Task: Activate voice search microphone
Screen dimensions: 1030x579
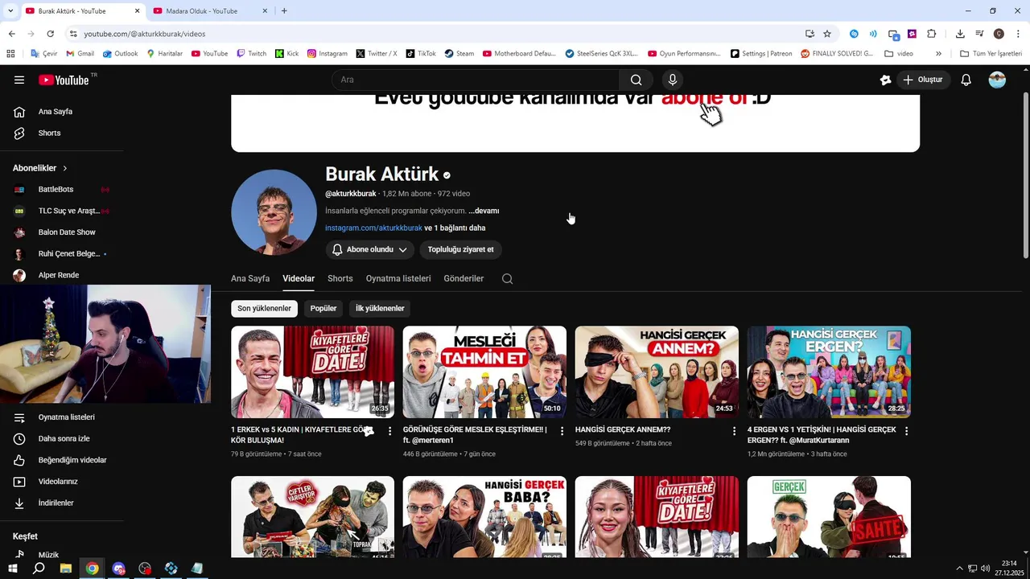Action: tap(673, 80)
